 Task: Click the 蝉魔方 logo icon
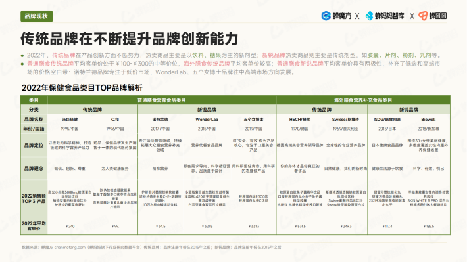click(x=326, y=16)
